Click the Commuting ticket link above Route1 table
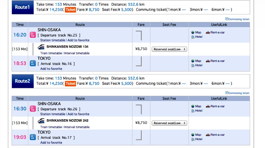265x148 pixels. click(237, 19)
